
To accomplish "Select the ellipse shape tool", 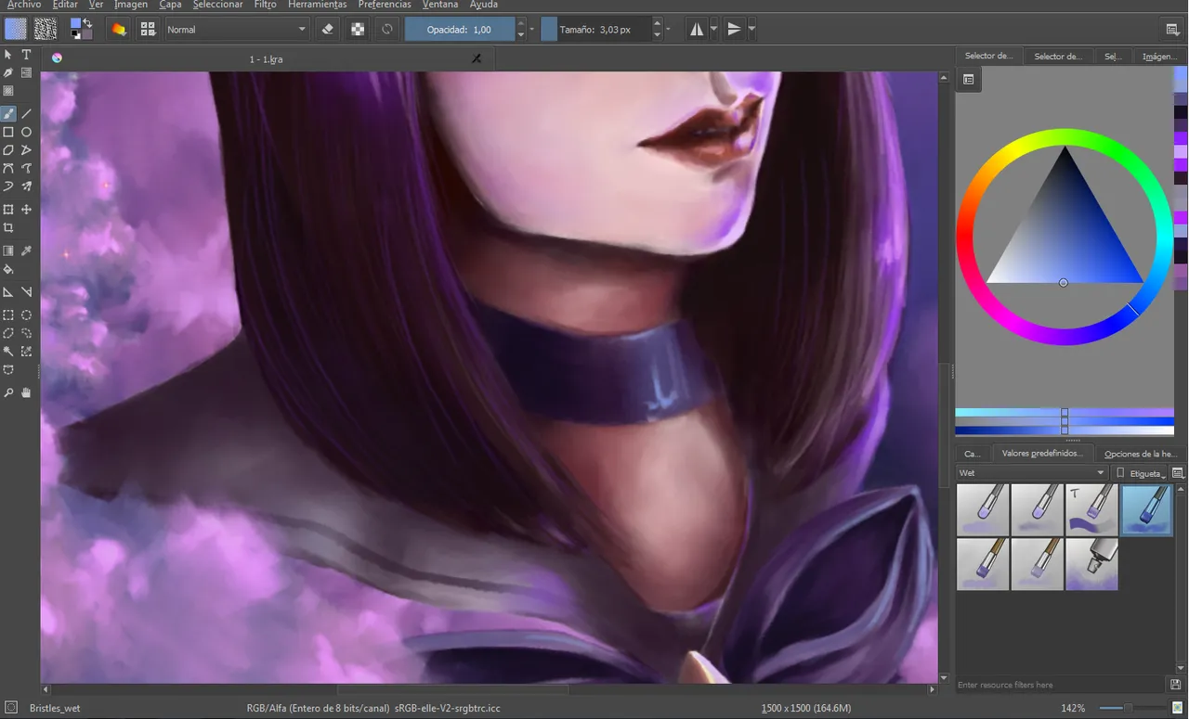I will click(x=26, y=132).
